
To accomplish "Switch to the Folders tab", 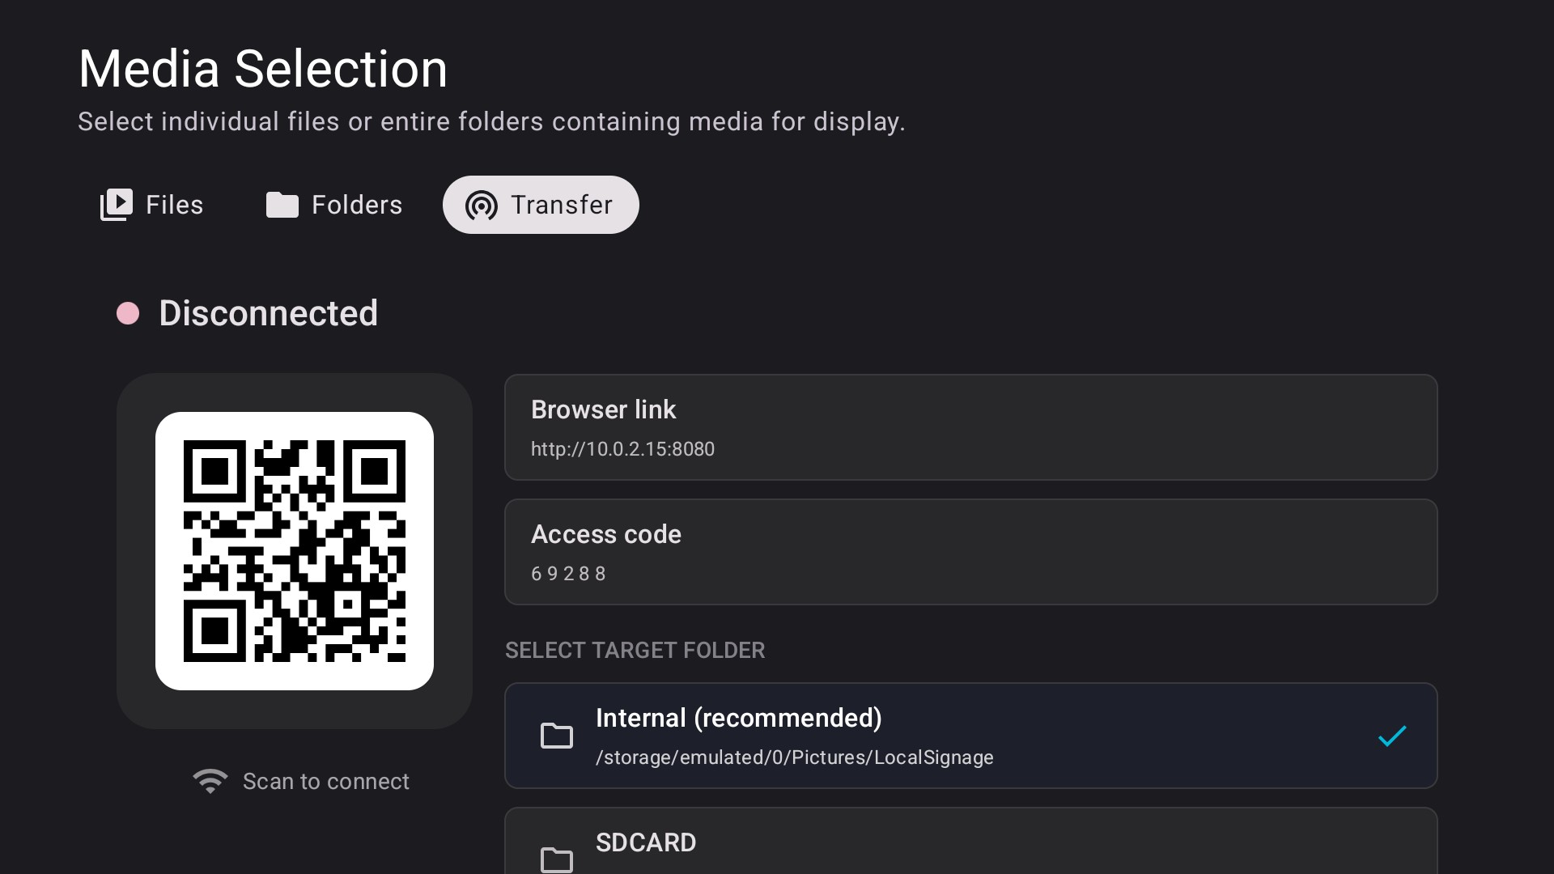I will 333,205.
